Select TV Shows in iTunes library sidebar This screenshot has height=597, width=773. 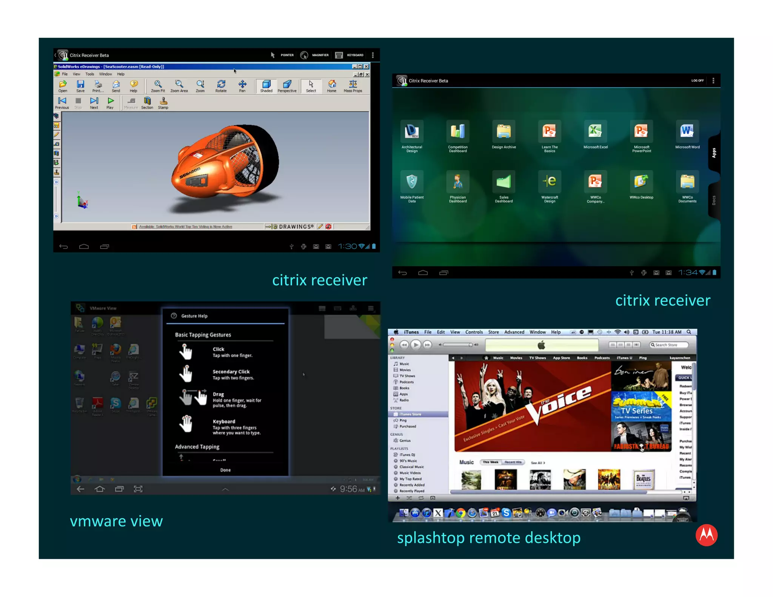click(x=407, y=376)
